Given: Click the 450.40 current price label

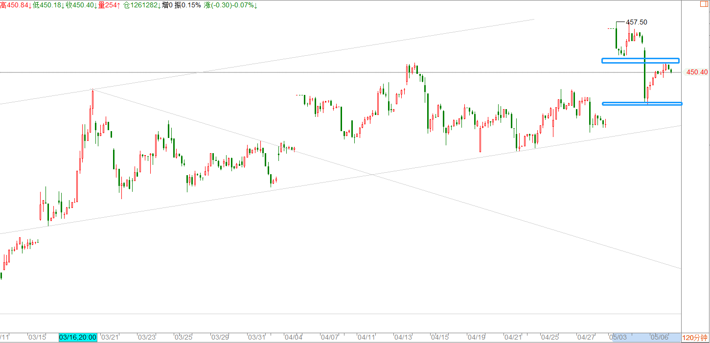Looking at the screenshot, I should pos(697,72).
